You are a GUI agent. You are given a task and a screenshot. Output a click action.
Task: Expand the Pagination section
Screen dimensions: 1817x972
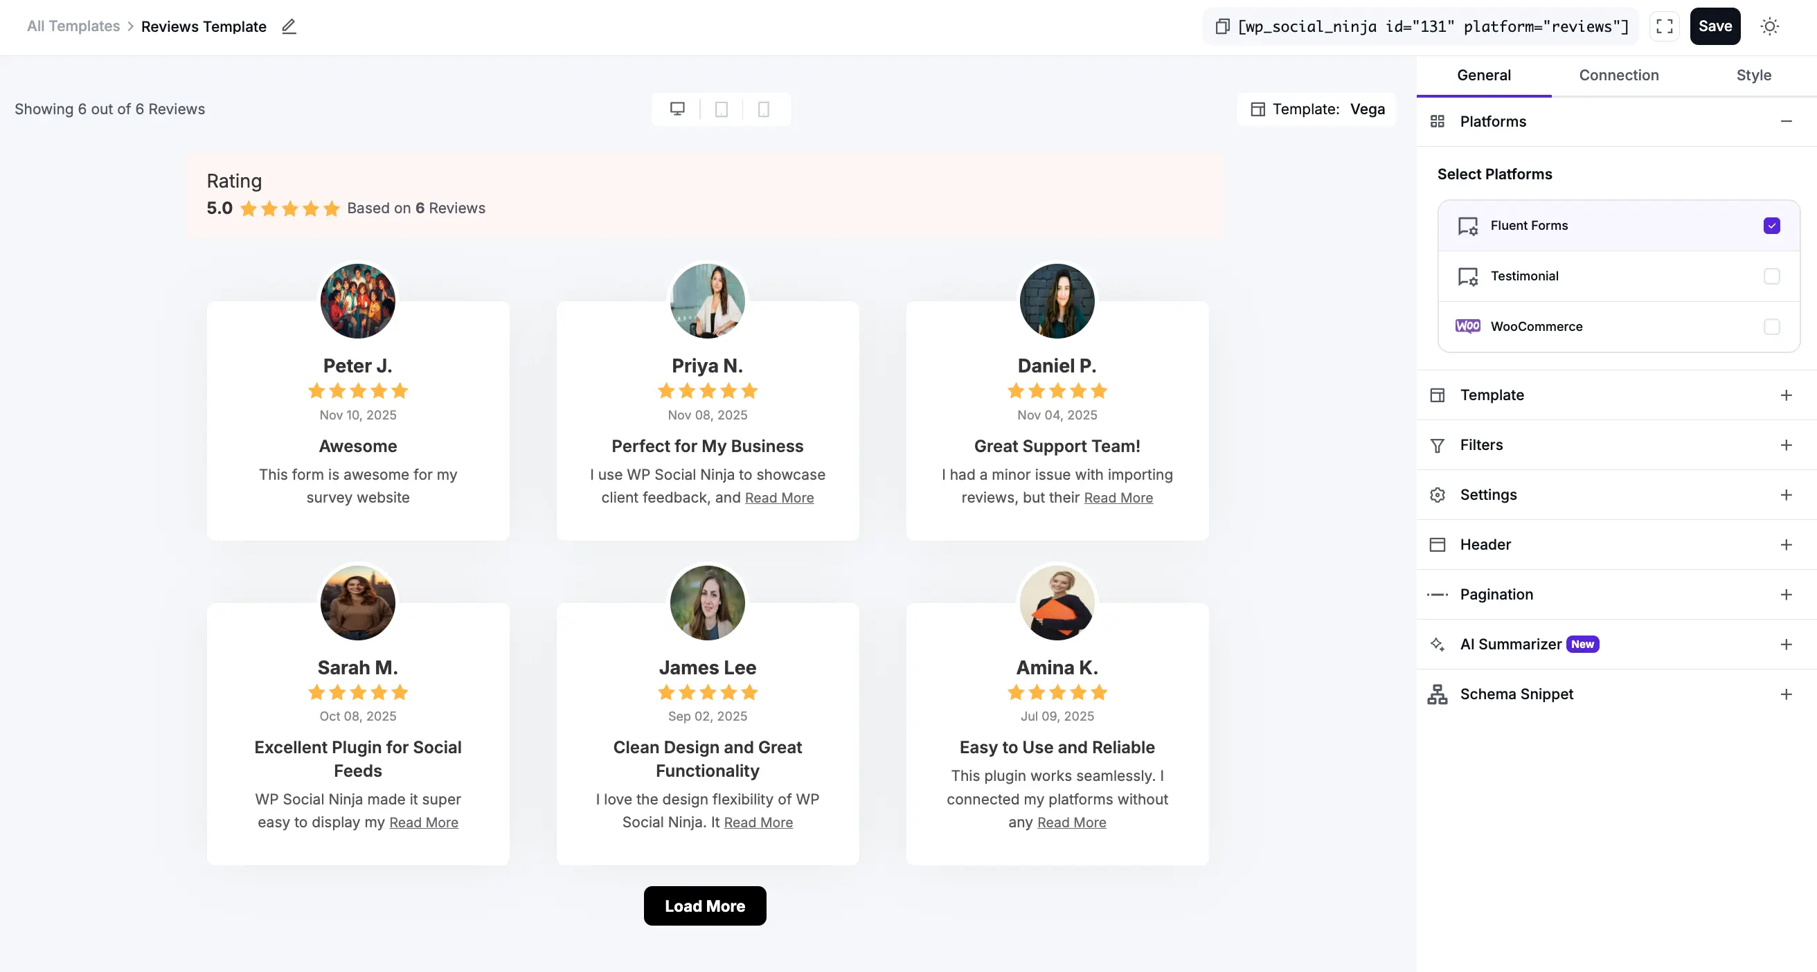point(1787,594)
